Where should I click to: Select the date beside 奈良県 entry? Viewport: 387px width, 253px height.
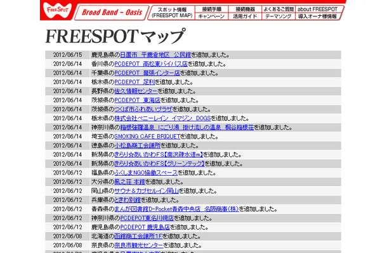pos(67,245)
